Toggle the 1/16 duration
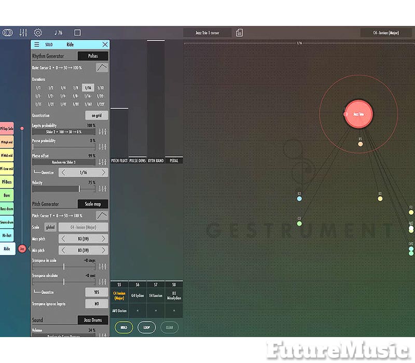415x363 pixels. pos(88,88)
